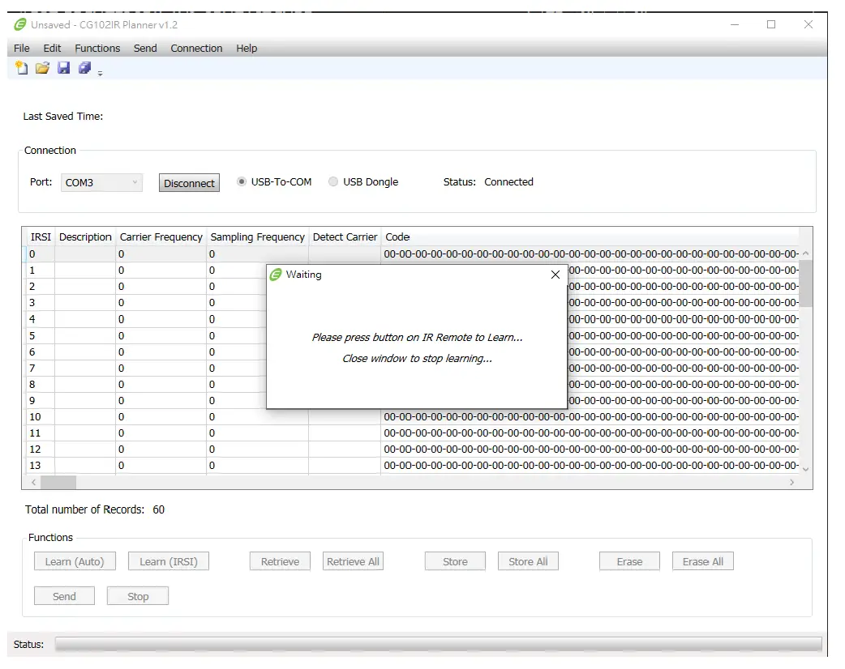The height and width of the screenshot is (669, 845).
Task: Select the USB Dongle radio button
Action: tap(333, 182)
